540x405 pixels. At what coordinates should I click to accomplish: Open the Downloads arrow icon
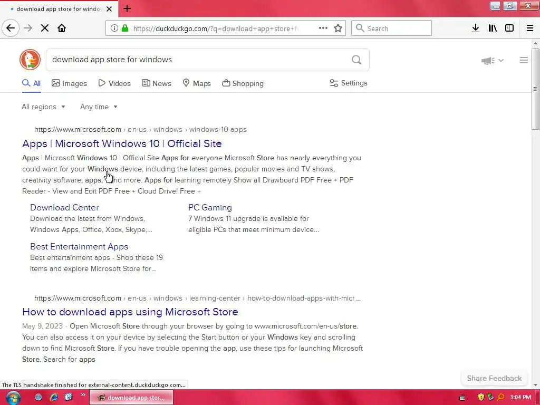pyautogui.click(x=476, y=28)
